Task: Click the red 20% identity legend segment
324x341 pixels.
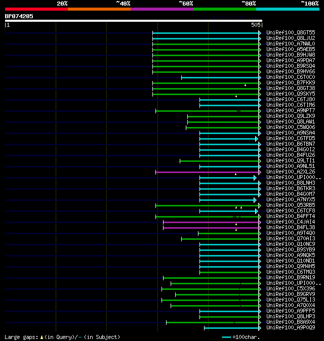Action: tap(36, 9)
